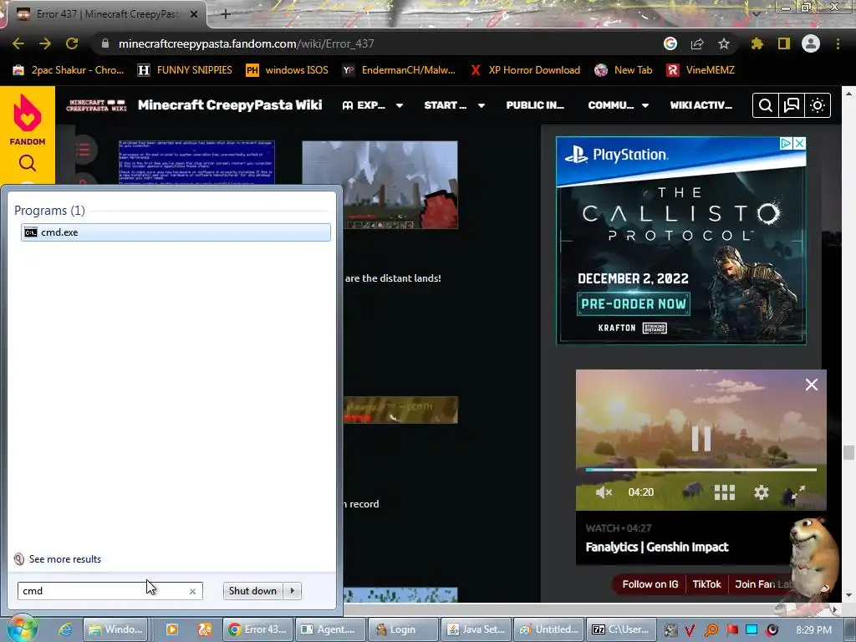
Task: Click the Fandom sidebar search icon
Action: coord(28,163)
